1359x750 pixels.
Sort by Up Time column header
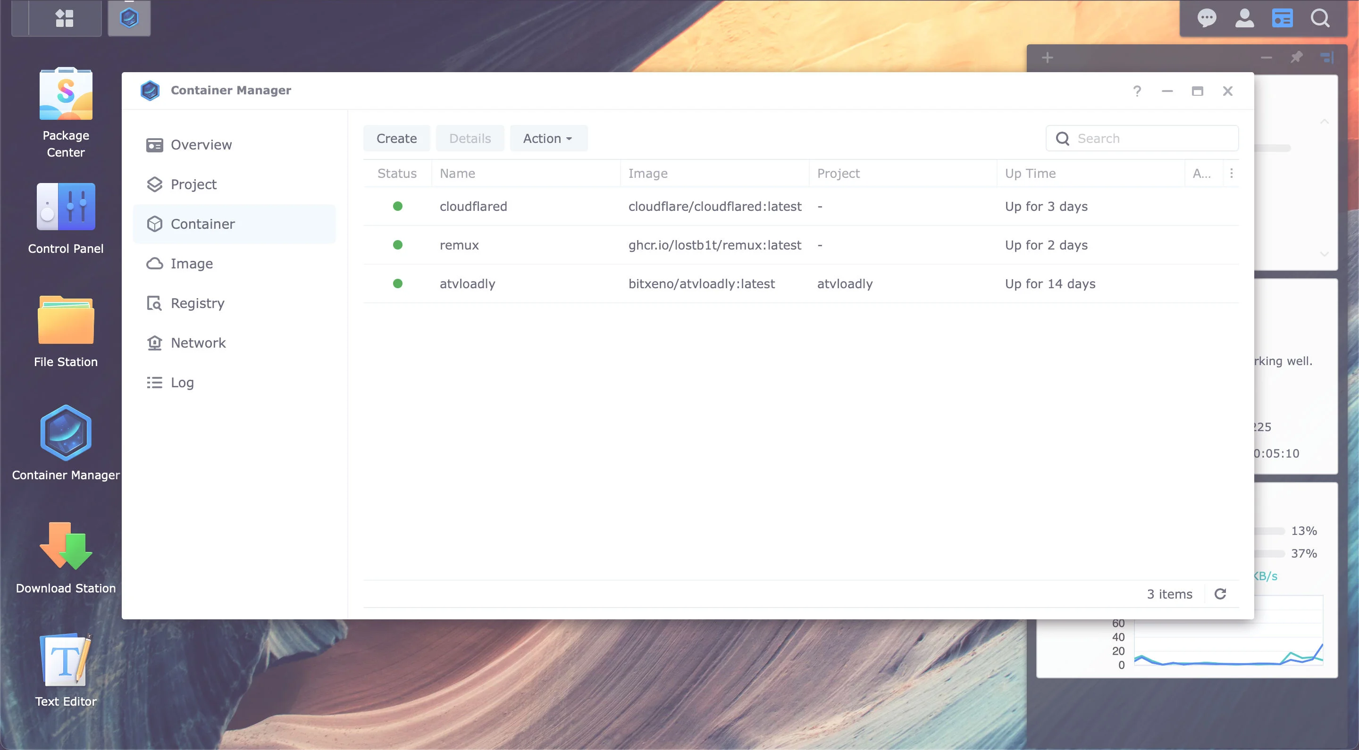click(1091, 173)
